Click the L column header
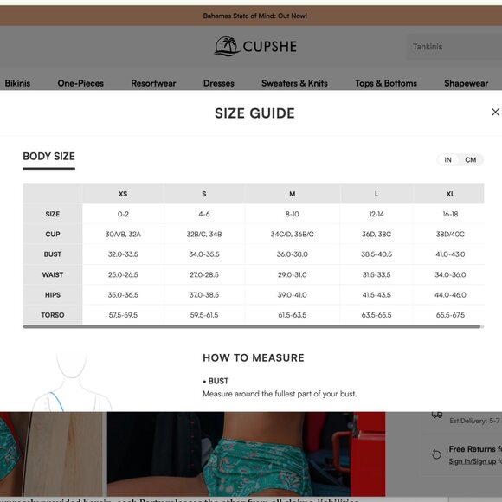Image resolution: width=502 pixels, height=502 pixels. click(376, 194)
